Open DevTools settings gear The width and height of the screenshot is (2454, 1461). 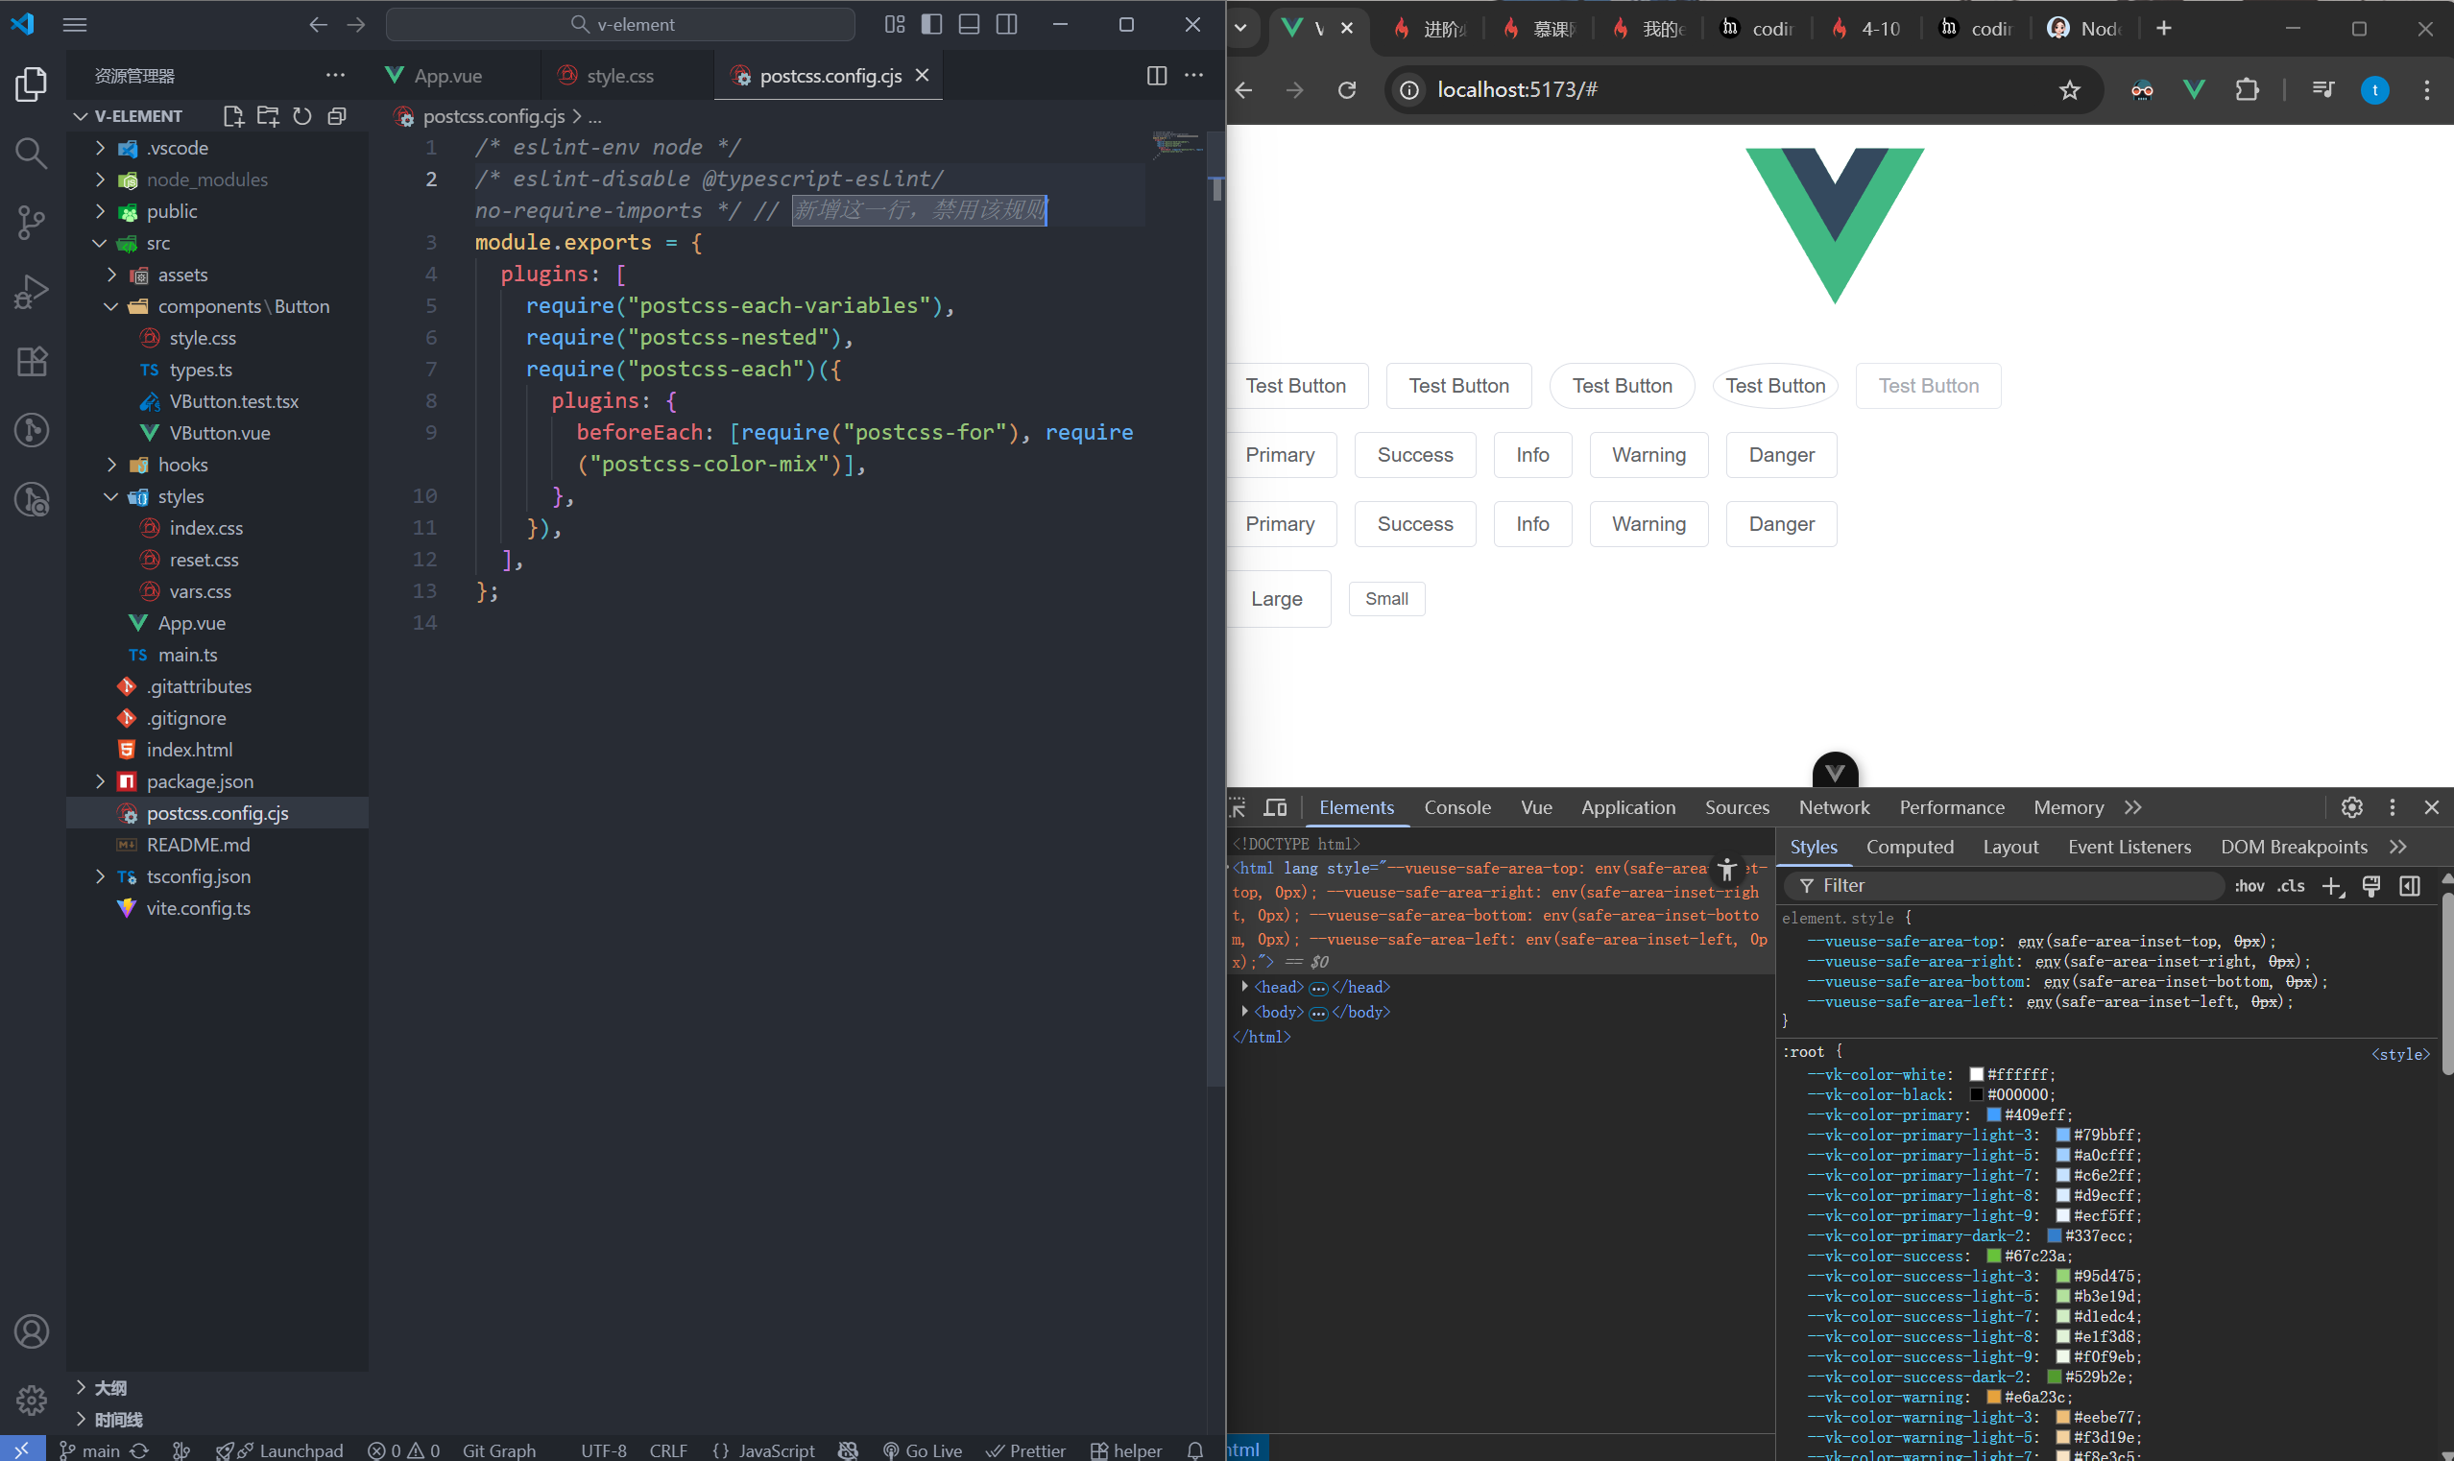click(2351, 807)
